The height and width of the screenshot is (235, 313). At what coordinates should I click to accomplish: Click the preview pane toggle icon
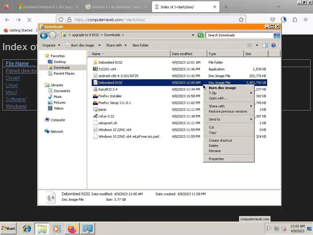pyautogui.click(x=265, y=45)
